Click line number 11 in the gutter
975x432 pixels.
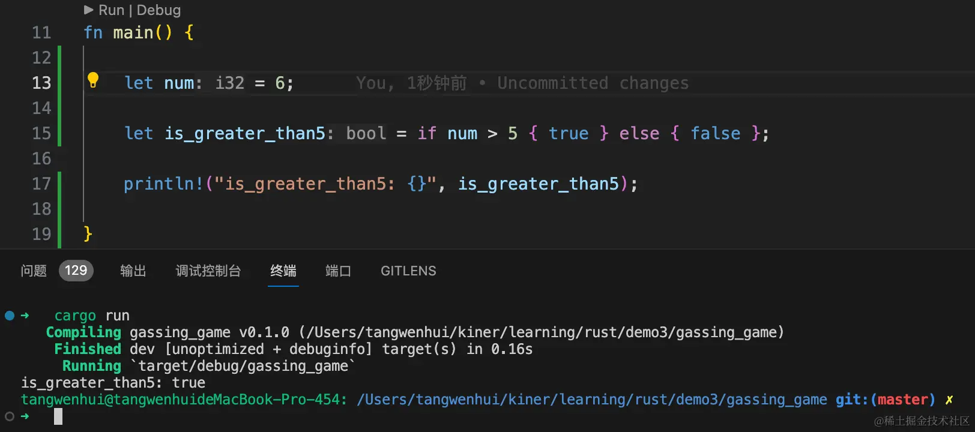41,32
